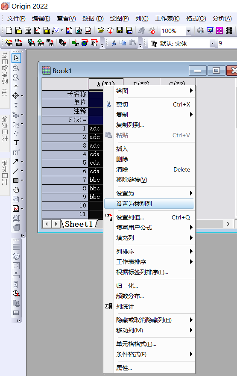Click the New Matrix icon

click(x=47, y=30)
